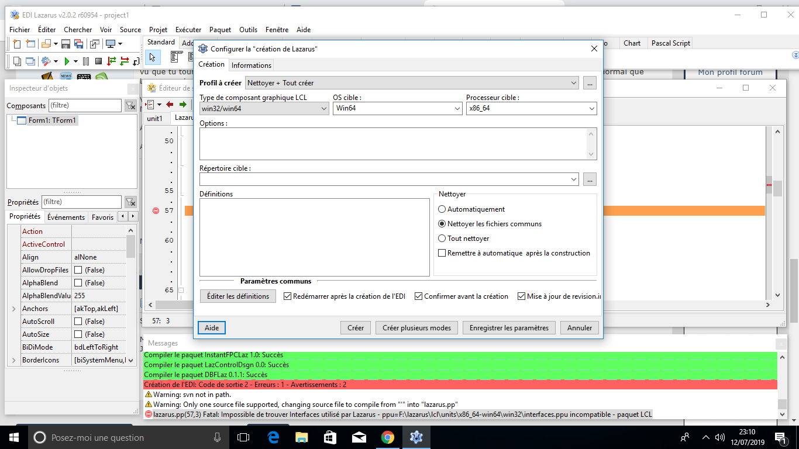The image size is (799, 449).
Task: Click the red back-arrow in the source editor
Action: pyautogui.click(x=170, y=104)
